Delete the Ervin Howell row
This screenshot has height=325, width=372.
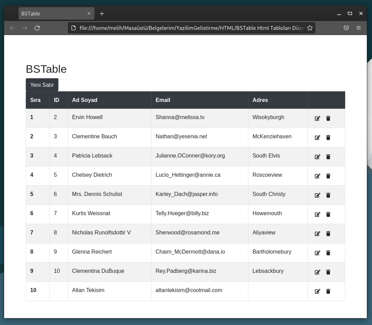(x=328, y=118)
